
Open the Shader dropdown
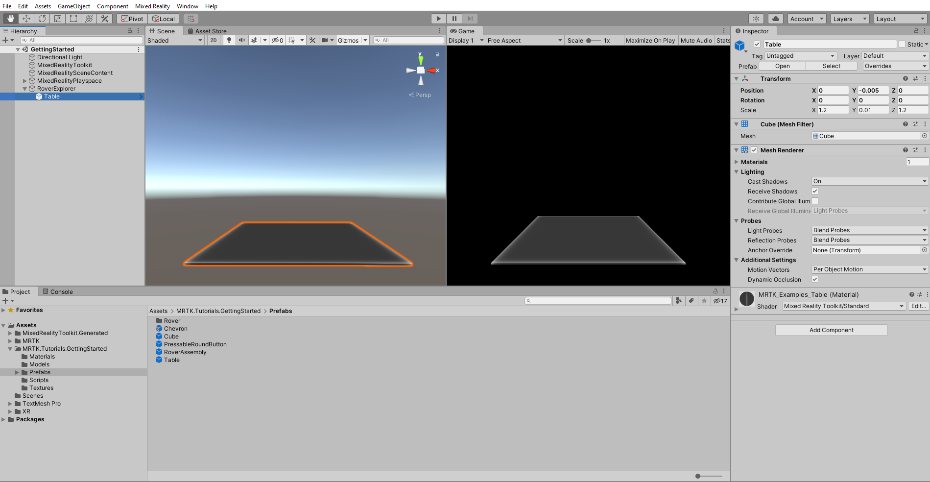click(x=844, y=306)
